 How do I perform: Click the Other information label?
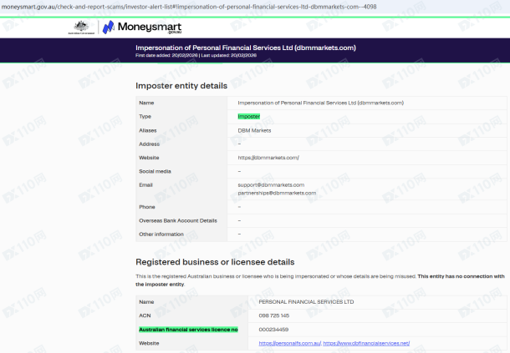click(161, 234)
